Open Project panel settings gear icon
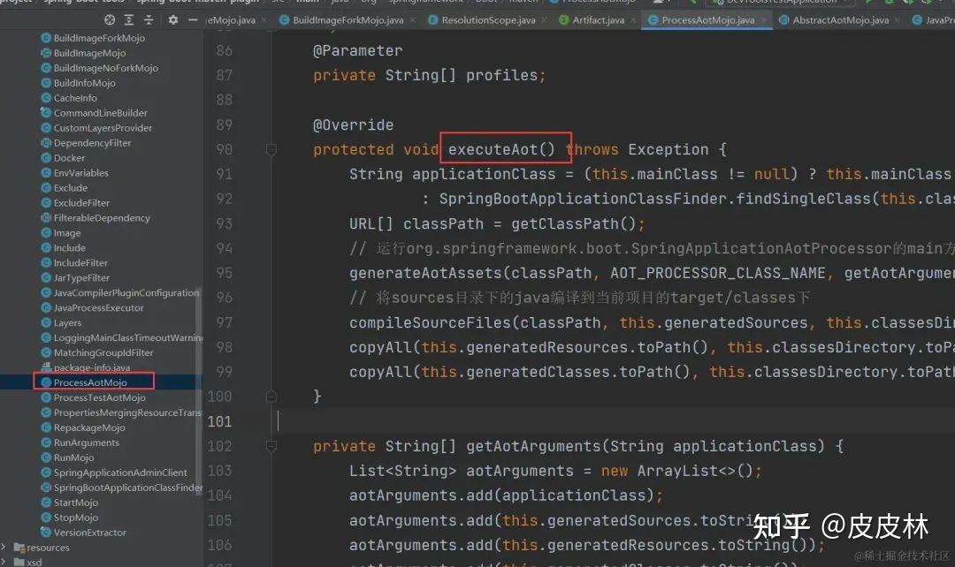The height and width of the screenshot is (567, 955). tap(173, 19)
